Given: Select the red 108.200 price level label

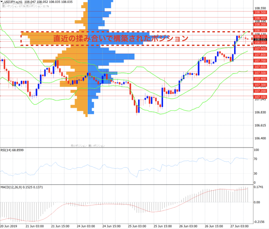Looking at the screenshot, I should point(260,31).
